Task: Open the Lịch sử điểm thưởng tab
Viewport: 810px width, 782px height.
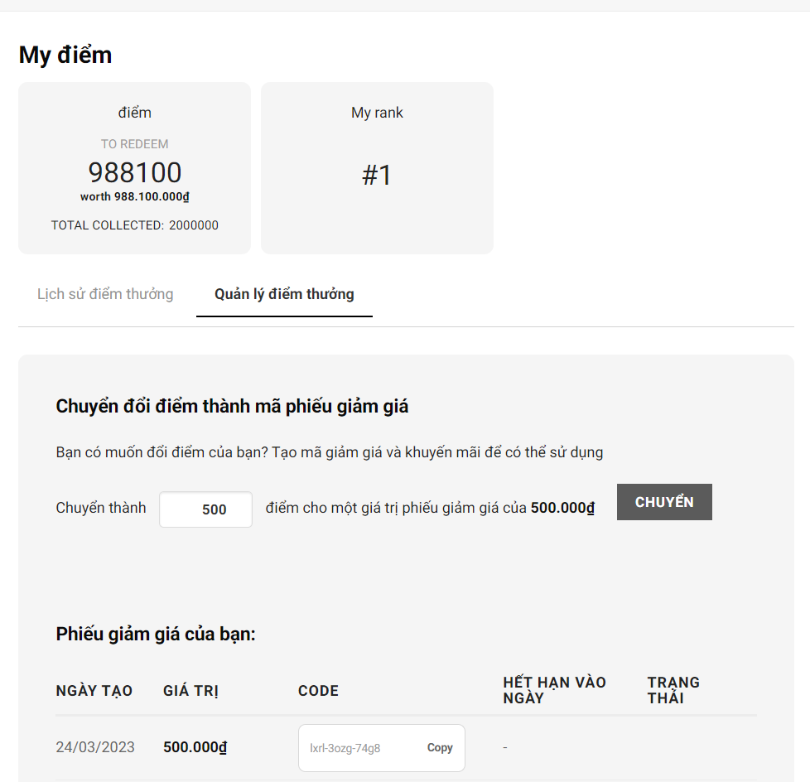Action: (x=105, y=294)
